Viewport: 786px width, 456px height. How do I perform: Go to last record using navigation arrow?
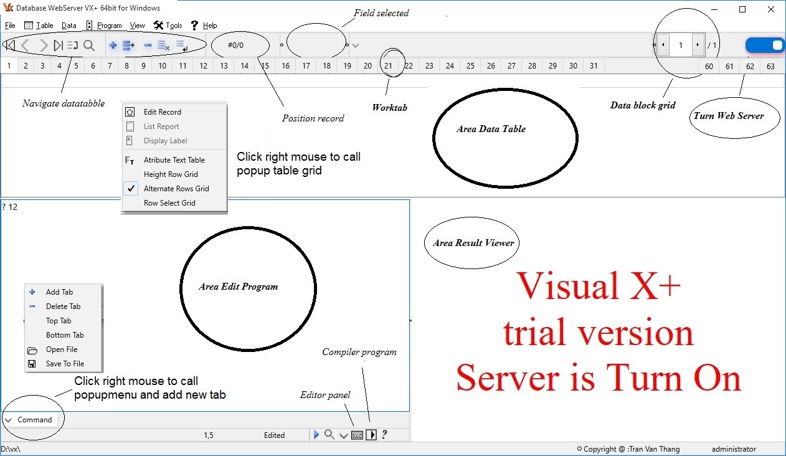click(x=58, y=45)
